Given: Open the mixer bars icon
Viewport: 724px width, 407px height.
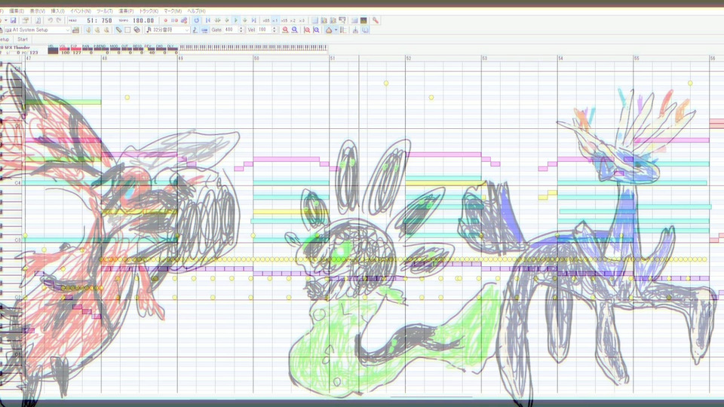Looking at the screenshot, I should pos(354,20).
